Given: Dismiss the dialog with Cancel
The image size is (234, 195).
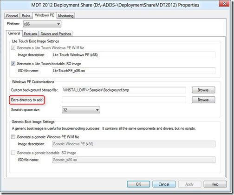Looking at the screenshot, I should (164, 184).
